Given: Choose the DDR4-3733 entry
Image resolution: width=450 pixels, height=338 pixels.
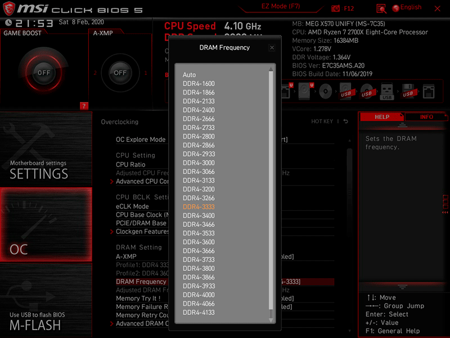Looking at the screenshot, I should (199, 260).
